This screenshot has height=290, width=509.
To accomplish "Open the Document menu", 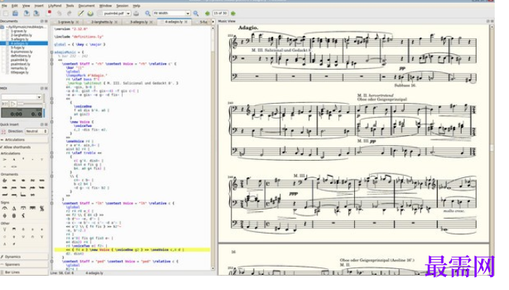I will (86, 6).
